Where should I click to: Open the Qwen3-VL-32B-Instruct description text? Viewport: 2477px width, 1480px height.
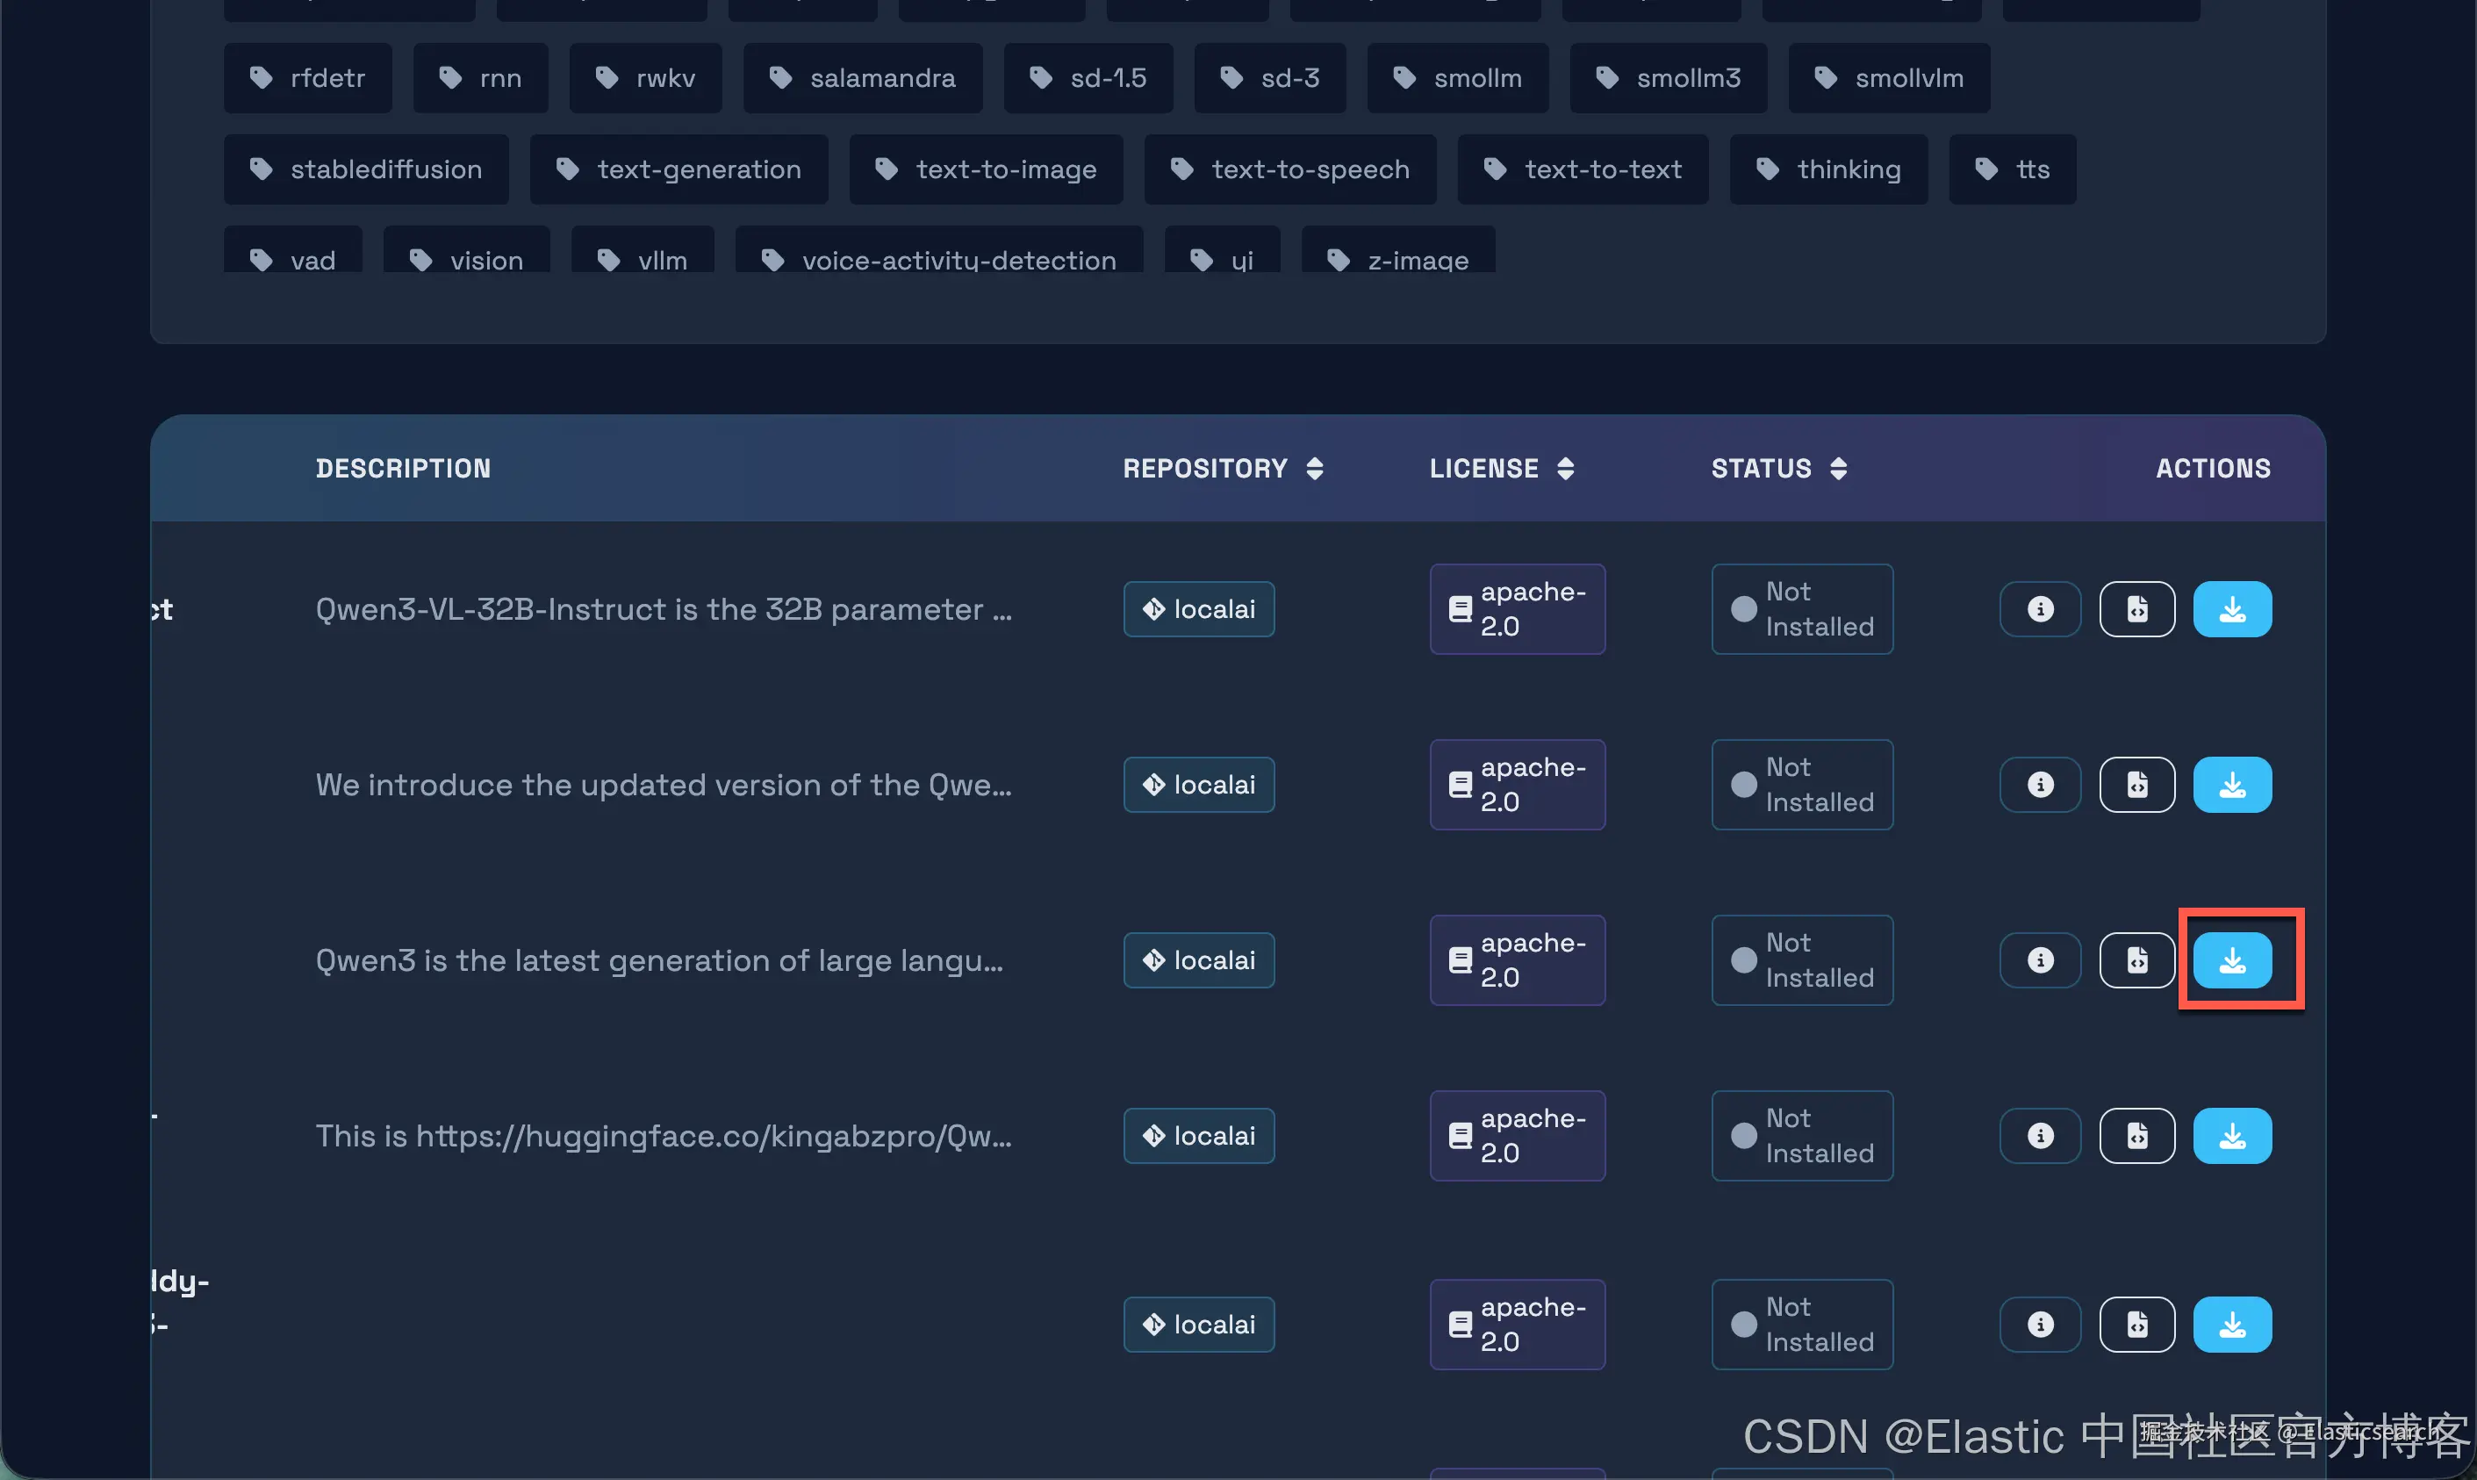click(663, 608)
